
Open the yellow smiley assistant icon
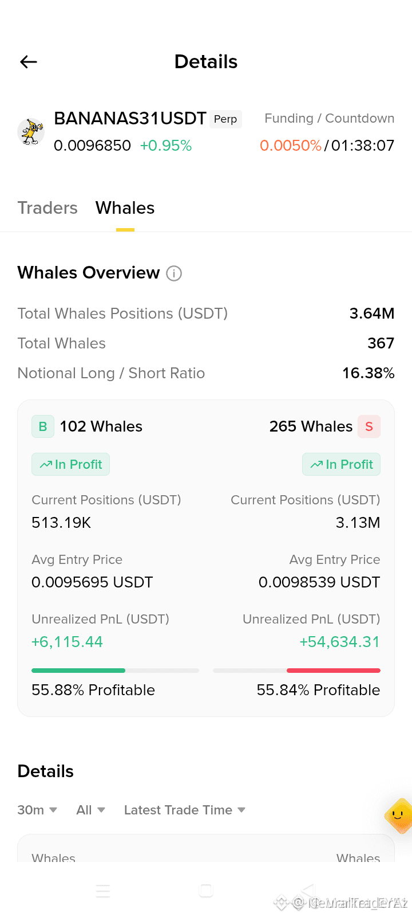click(399, 816)
